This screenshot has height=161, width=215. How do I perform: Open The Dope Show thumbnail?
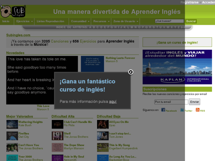click(57, 147)
